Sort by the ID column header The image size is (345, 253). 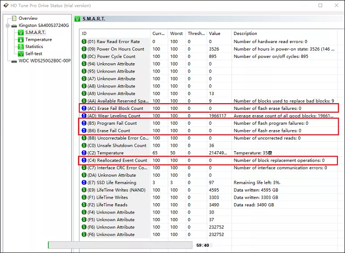point(115,34)
